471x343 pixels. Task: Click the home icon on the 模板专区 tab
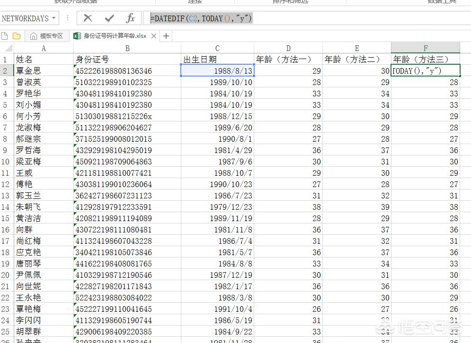coord(33,35)
